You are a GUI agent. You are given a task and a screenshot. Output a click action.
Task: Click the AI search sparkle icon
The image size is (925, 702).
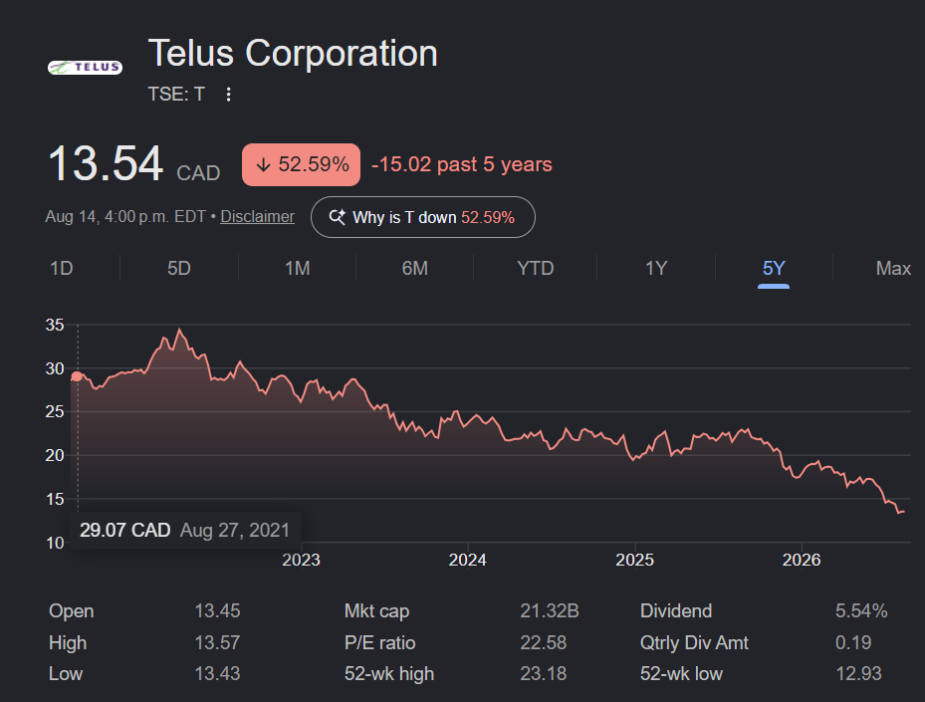point(338,217)
